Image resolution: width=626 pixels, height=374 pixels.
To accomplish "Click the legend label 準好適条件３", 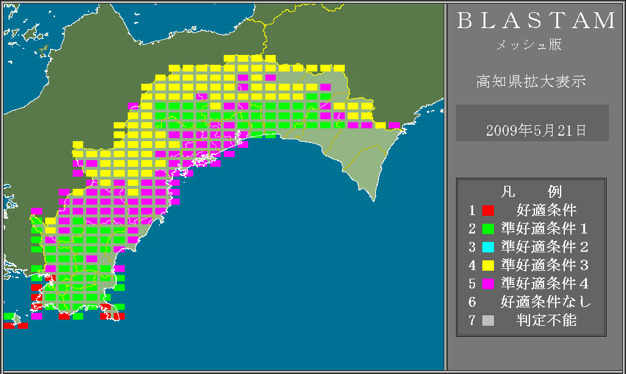I will click(x=545, y=265).
